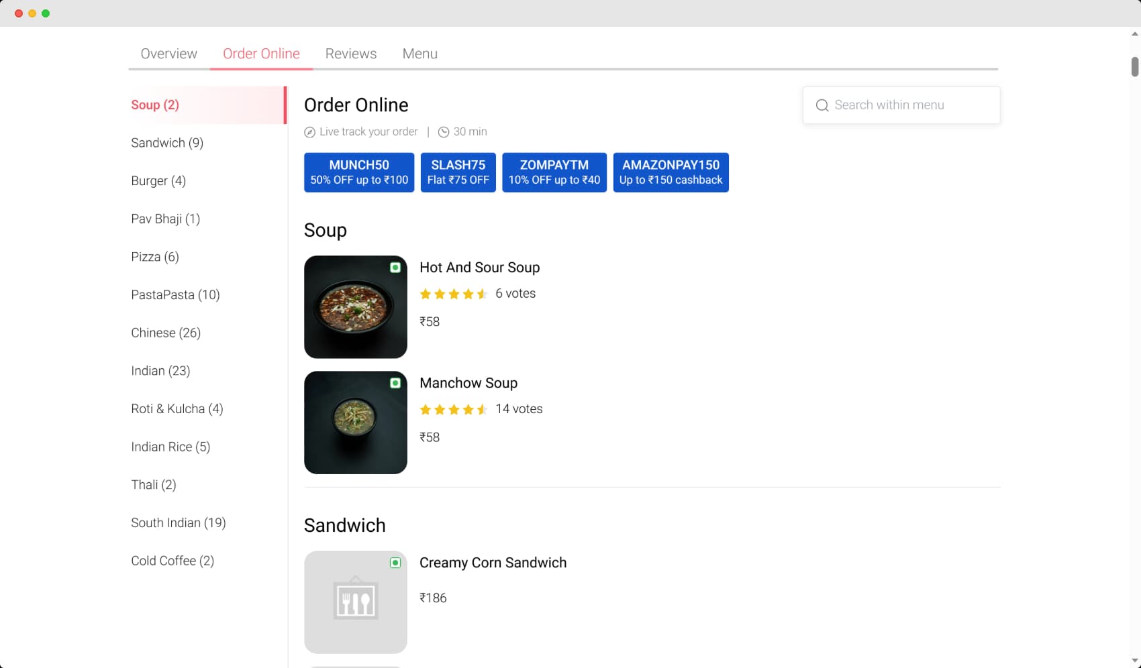Open the Manchow Soup photo

356,423
